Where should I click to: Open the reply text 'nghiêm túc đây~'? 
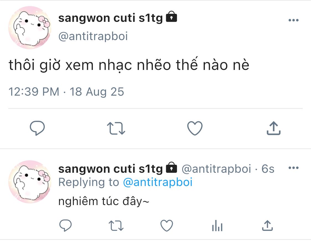(x=104, y=201)
